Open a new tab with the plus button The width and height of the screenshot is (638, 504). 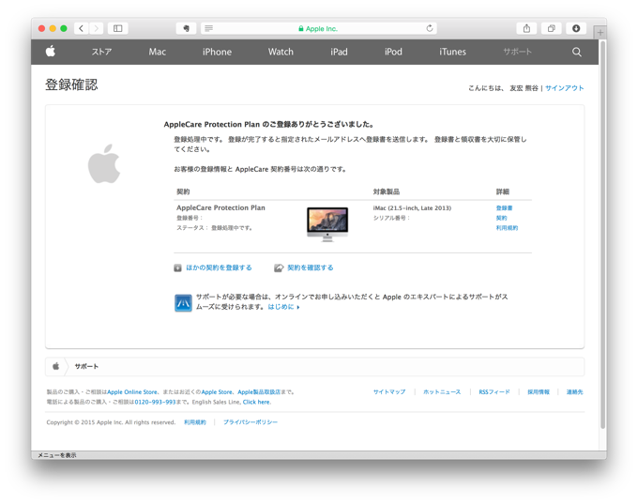click(x=600, y=31)
